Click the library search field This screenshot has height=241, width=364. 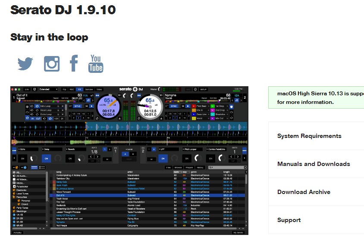pyautogui.click(x=228, y=167)
